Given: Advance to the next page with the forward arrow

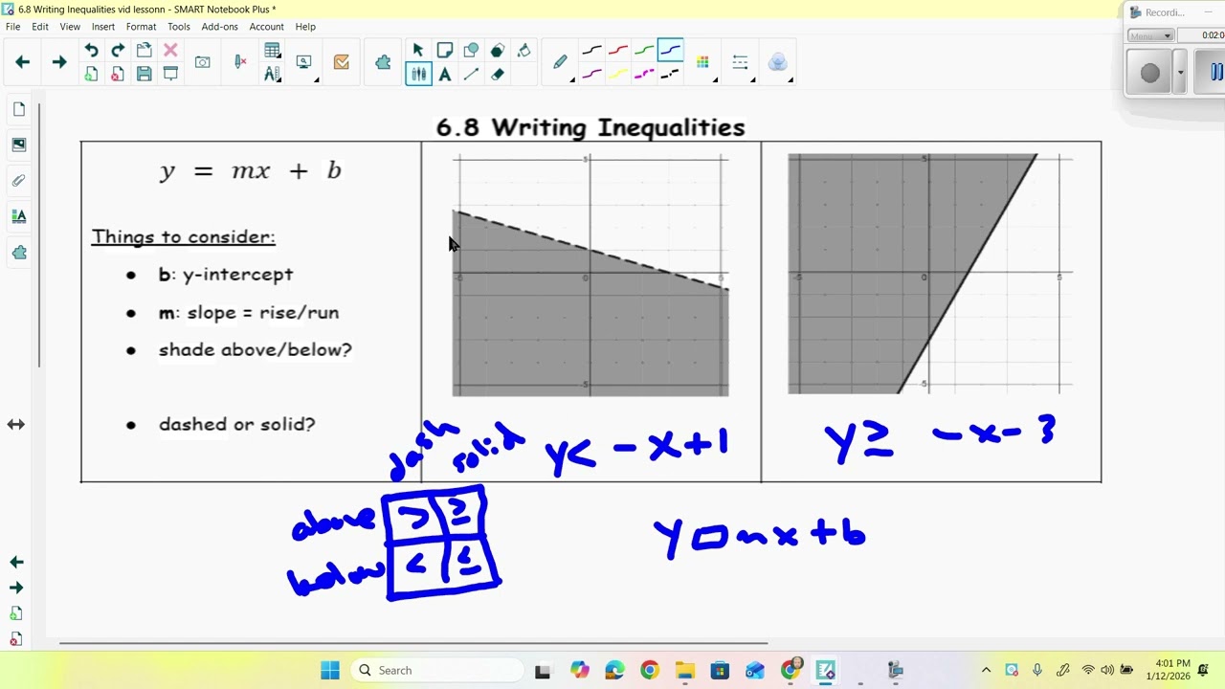Looking at the screenshot, I should pos(58,62).
